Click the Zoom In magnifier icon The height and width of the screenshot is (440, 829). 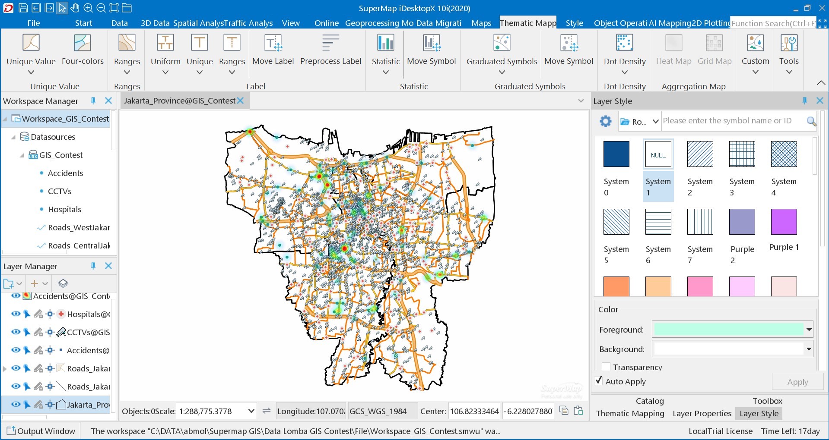pyautogui.click(x=88, y=8)
